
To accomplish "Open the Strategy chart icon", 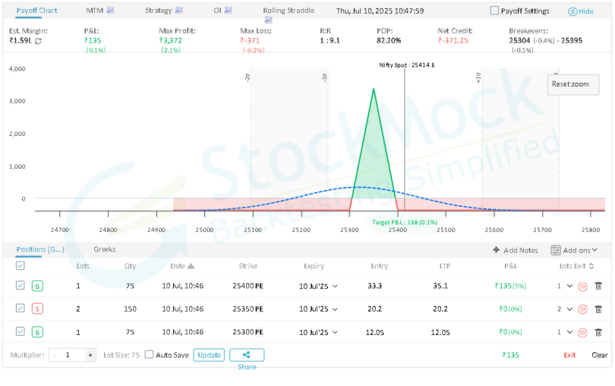I will click(x=179, y=11).
